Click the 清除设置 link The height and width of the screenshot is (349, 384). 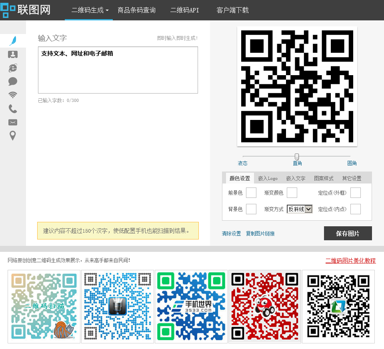pos(231,233)
